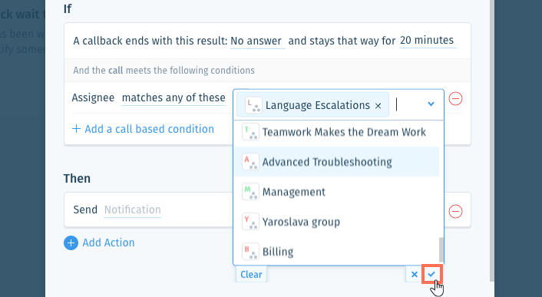This screenshot has width=542, height=297.
Task: Click Add a call based condition link
Action: pos(143,129)
